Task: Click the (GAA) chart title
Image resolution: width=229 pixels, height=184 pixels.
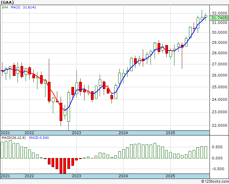Action: pos(7,2)
